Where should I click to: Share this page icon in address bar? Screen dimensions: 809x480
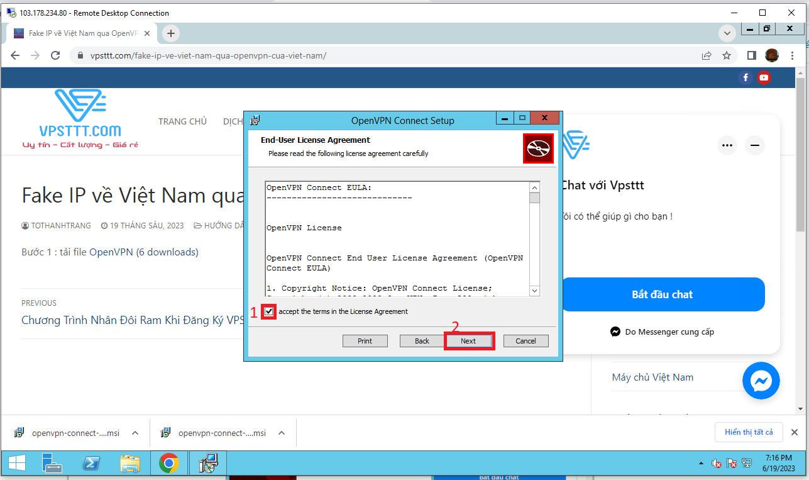[x=707, y=55]
